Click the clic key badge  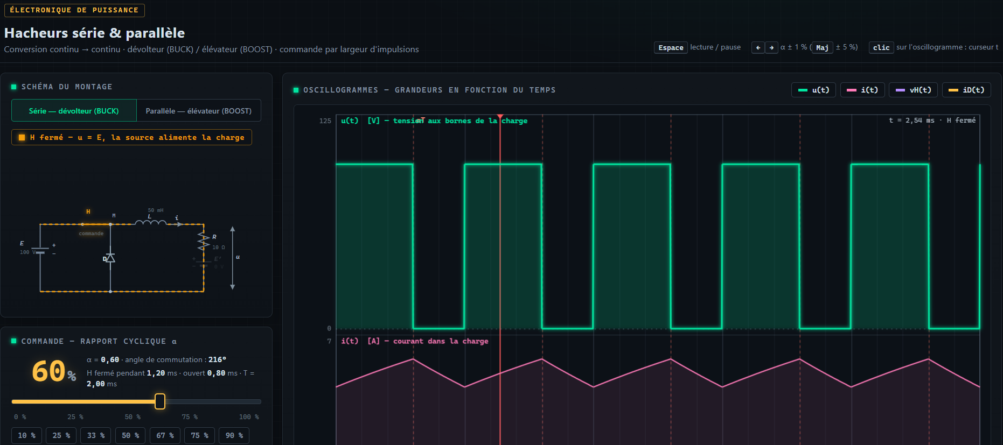point(881,47)
